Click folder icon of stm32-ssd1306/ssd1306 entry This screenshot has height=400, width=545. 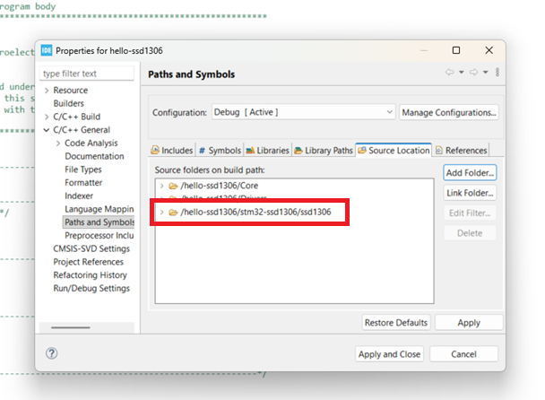[x=174, y=213]
